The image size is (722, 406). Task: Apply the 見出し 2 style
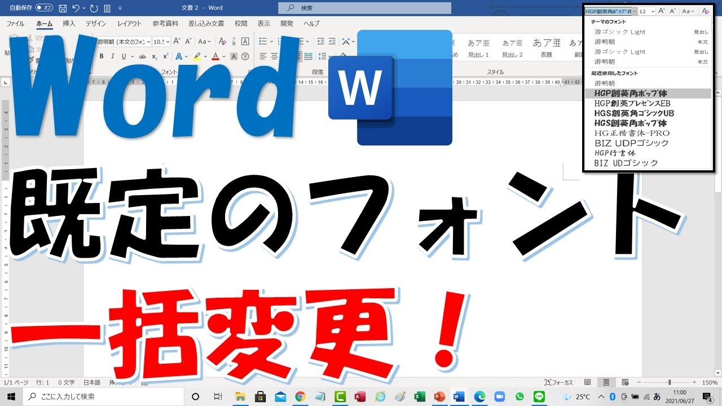[x=513, y=47]
